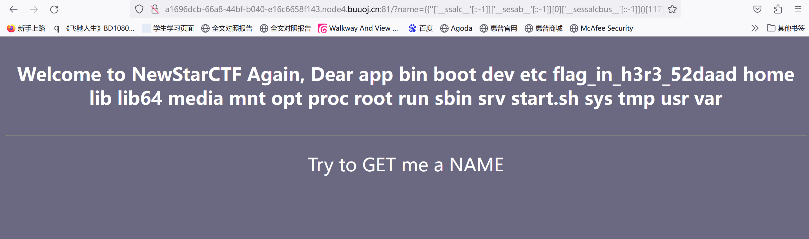809x239 pixels.
Task: Open the Pocket save button
Action: [x=757, y=9]
